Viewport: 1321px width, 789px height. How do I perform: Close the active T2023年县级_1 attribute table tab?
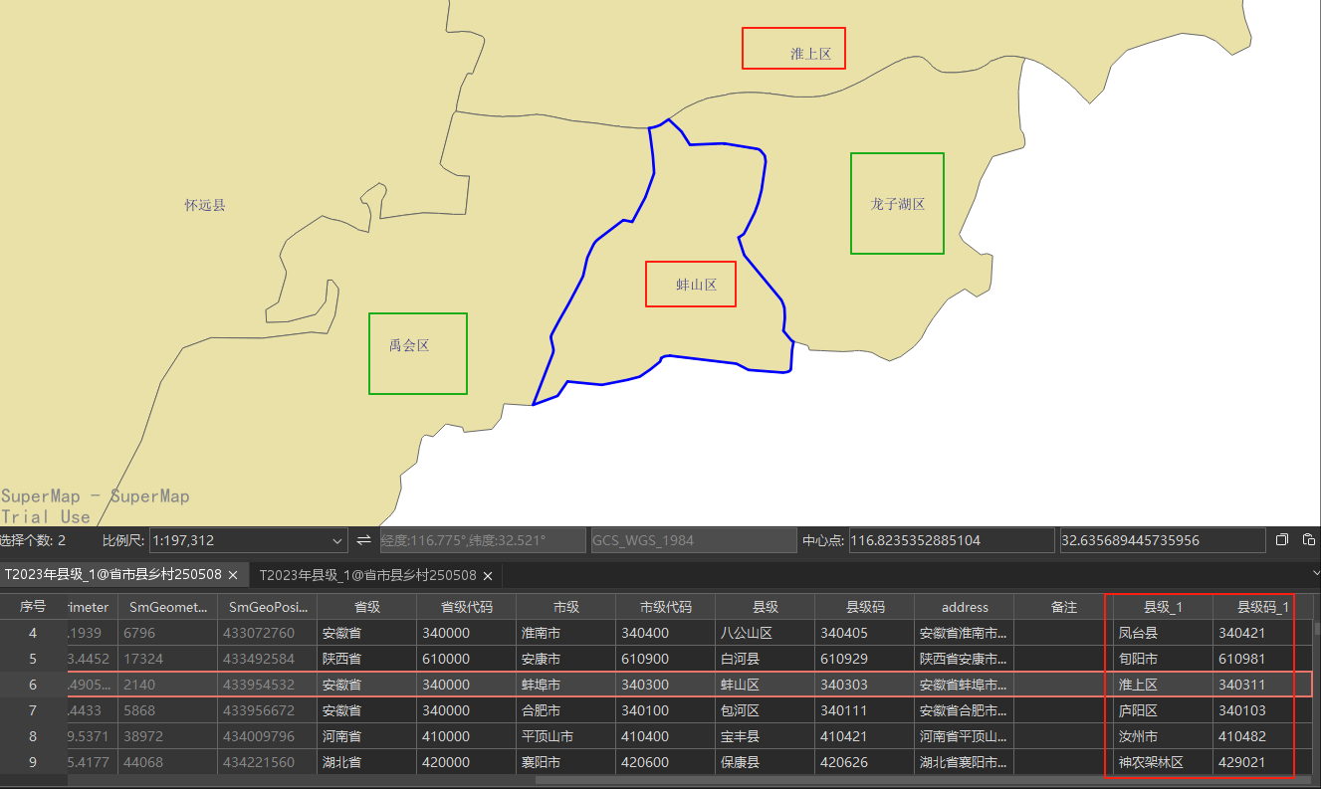point(233,575)
